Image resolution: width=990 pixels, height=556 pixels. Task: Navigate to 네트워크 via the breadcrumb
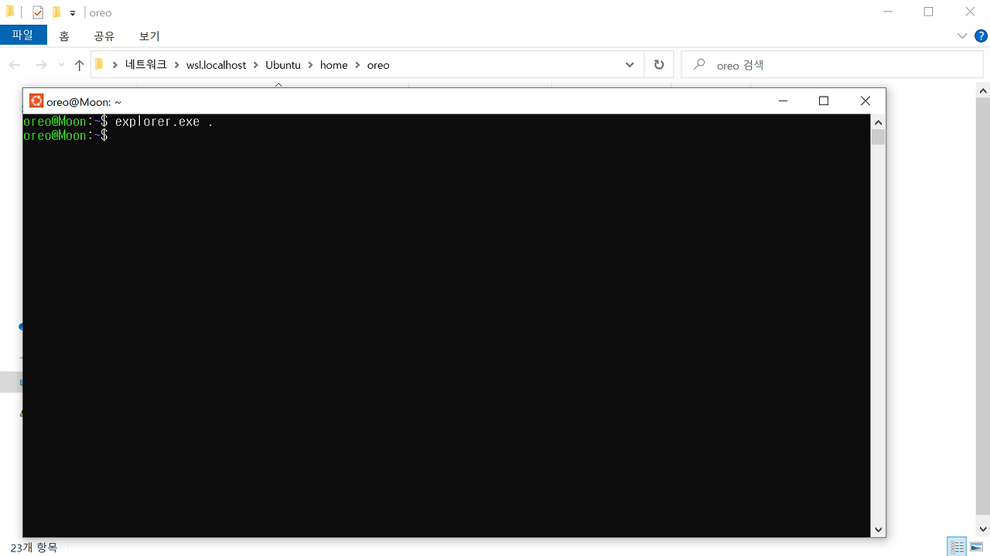click(145, 65)
